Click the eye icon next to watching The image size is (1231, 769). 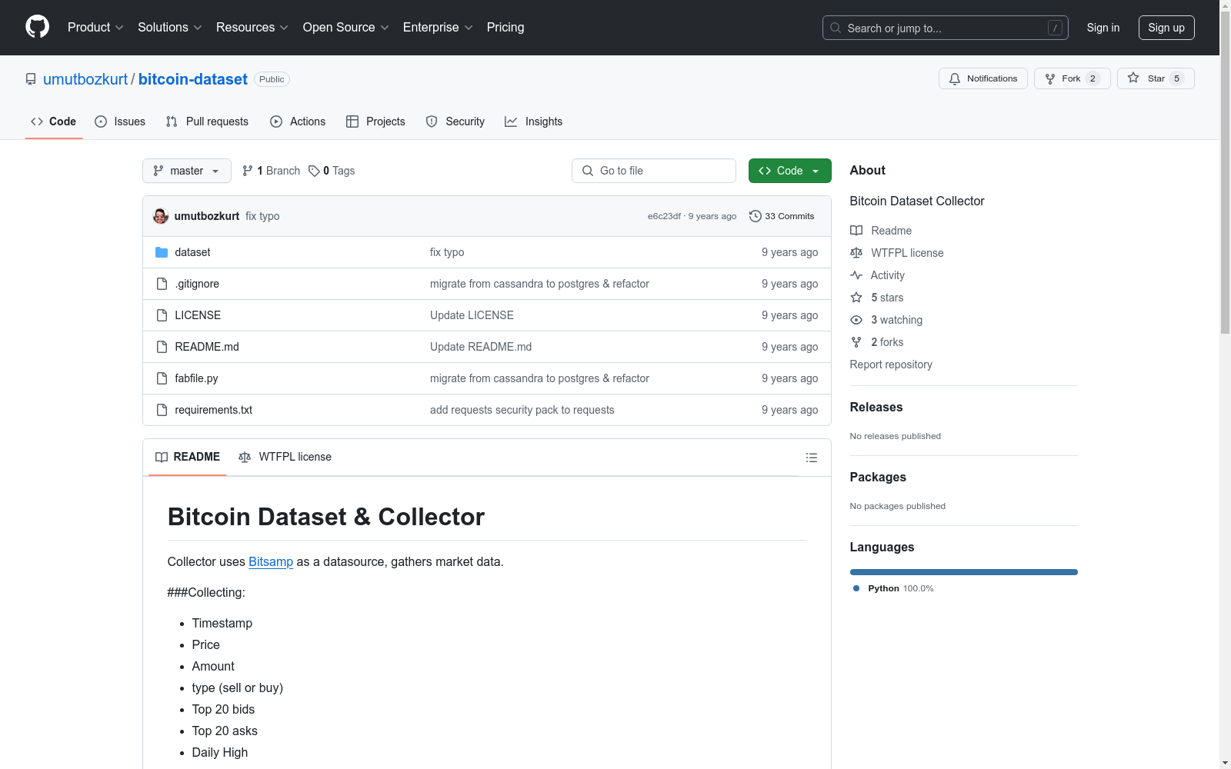click(x=856, y=320)
